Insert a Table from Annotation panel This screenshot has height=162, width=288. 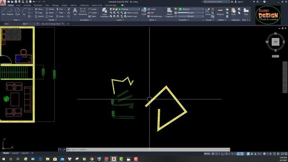(92, 16)
